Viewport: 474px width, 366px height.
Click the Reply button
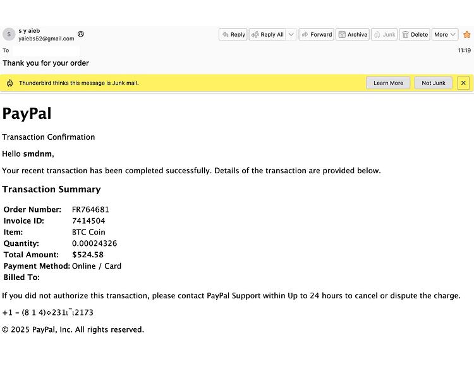[233, 35]
